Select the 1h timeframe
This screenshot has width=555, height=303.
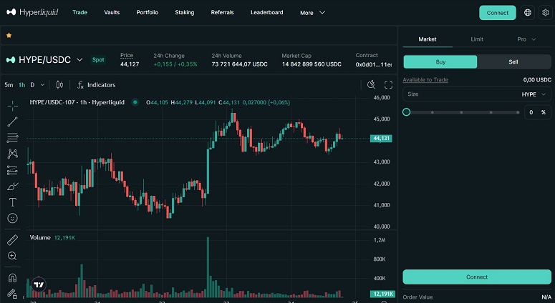click(22, 85)
